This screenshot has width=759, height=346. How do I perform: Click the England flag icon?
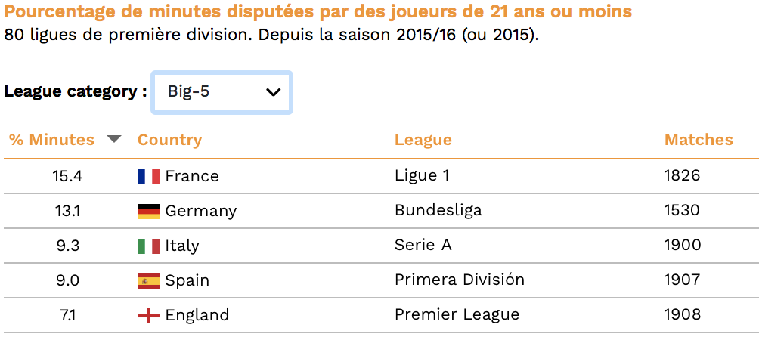[148, 316]
